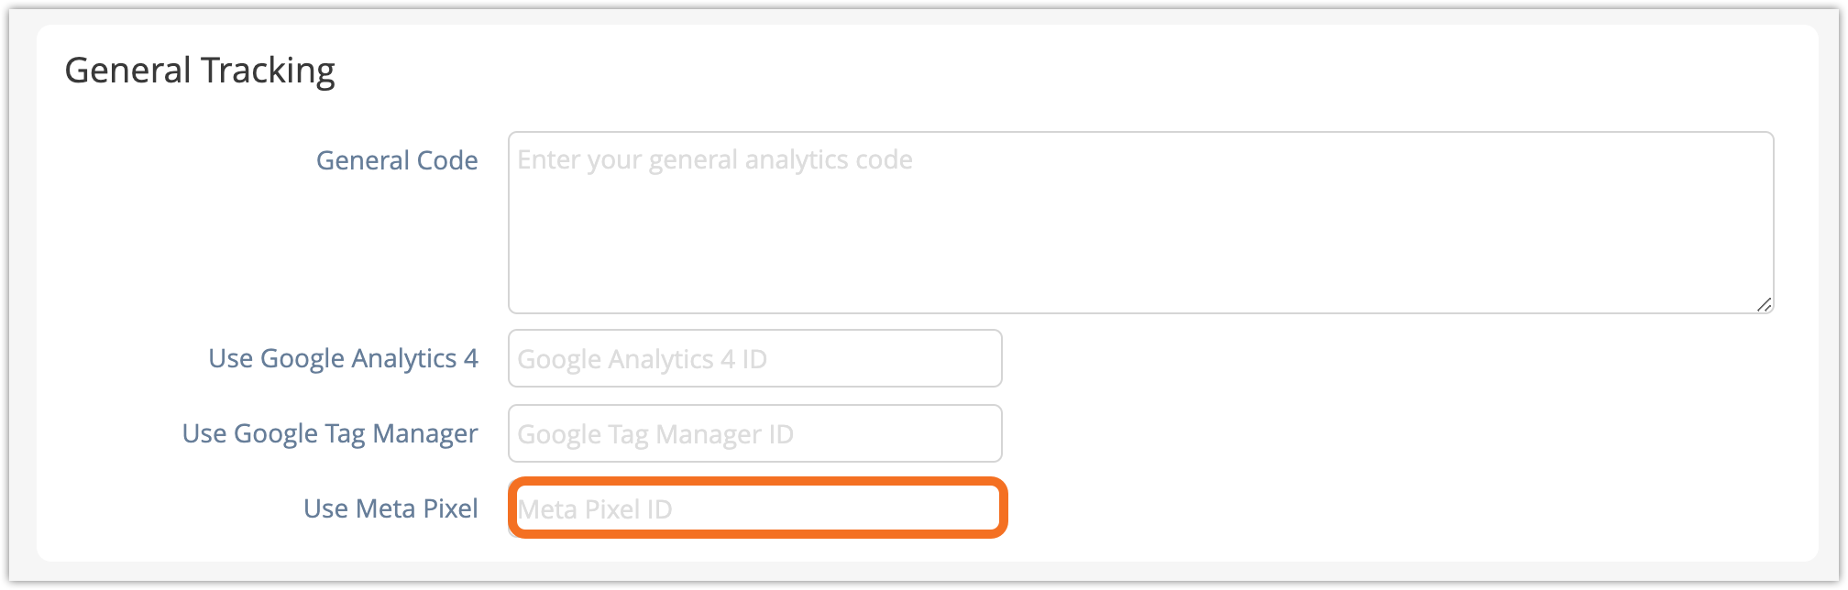This screenshot has width=1848, height=590.
Task: Click the General Tracking heading
Action: pos(200,71)
